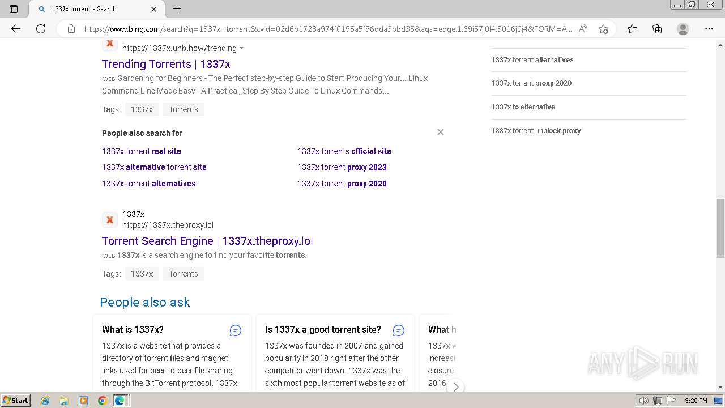725x408 pixels.
Task: Click the 3:20 PM system clock
Action: (696, 401)
